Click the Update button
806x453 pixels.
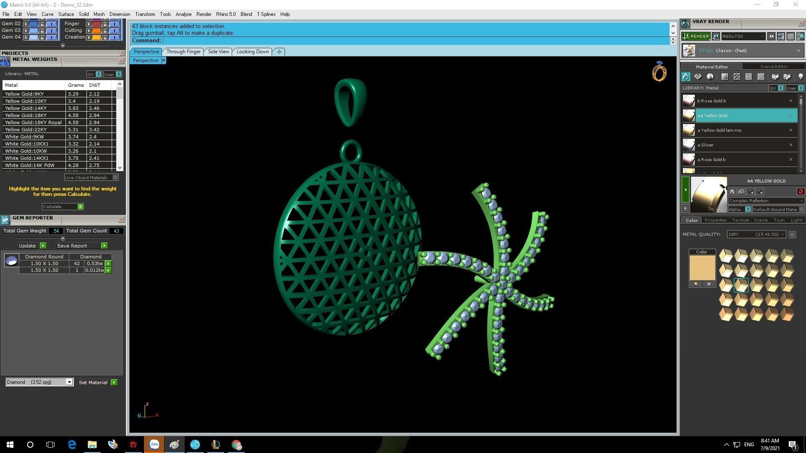click(32, 246)
